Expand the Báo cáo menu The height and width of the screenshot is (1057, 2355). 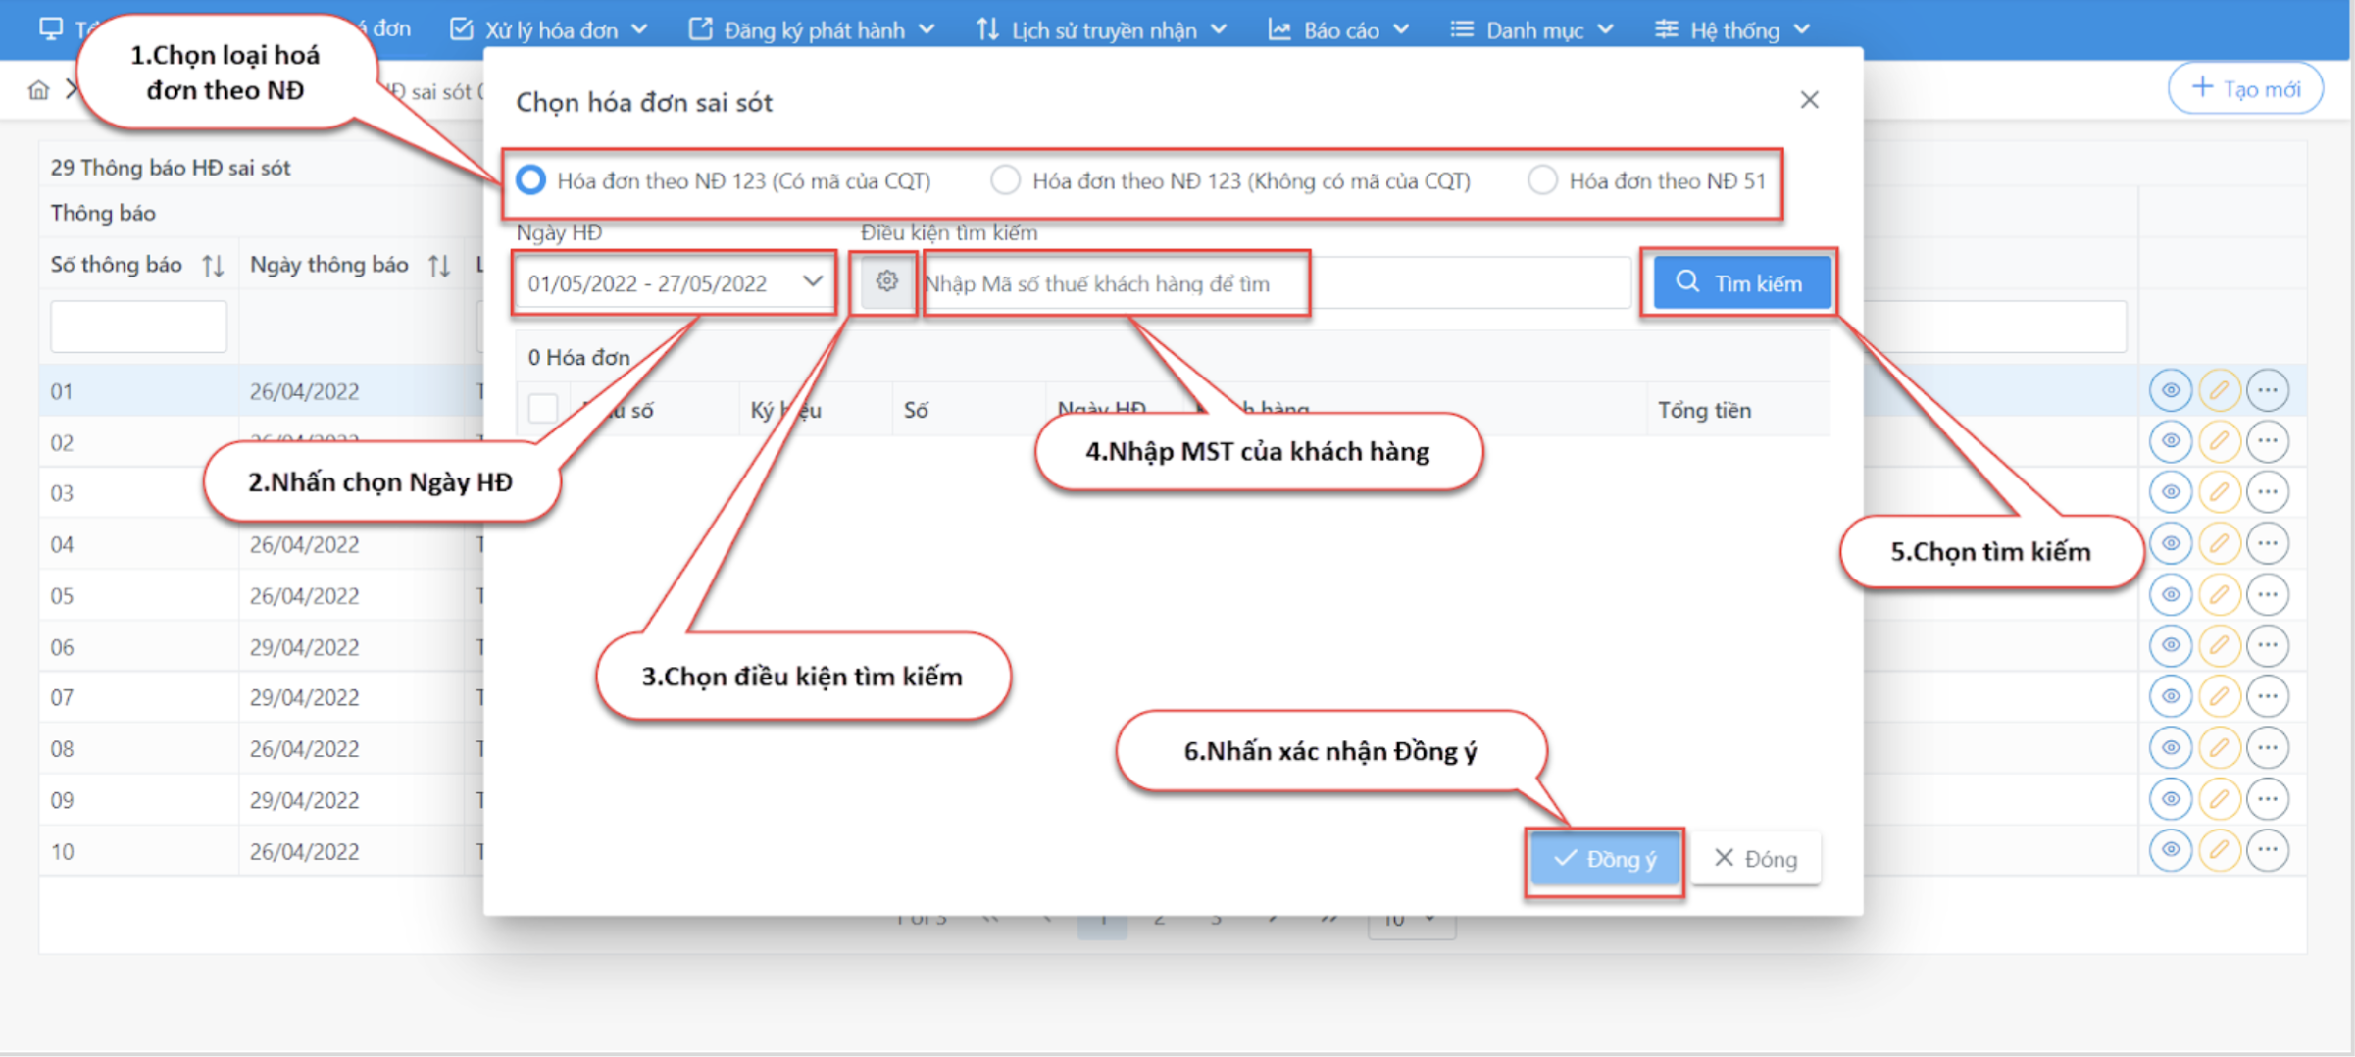coord(1338,29)
